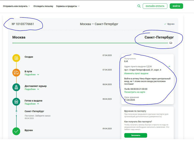Open 'Отправить или получить' dropdown menu
The image size is (194, 142).
point(17,6)
